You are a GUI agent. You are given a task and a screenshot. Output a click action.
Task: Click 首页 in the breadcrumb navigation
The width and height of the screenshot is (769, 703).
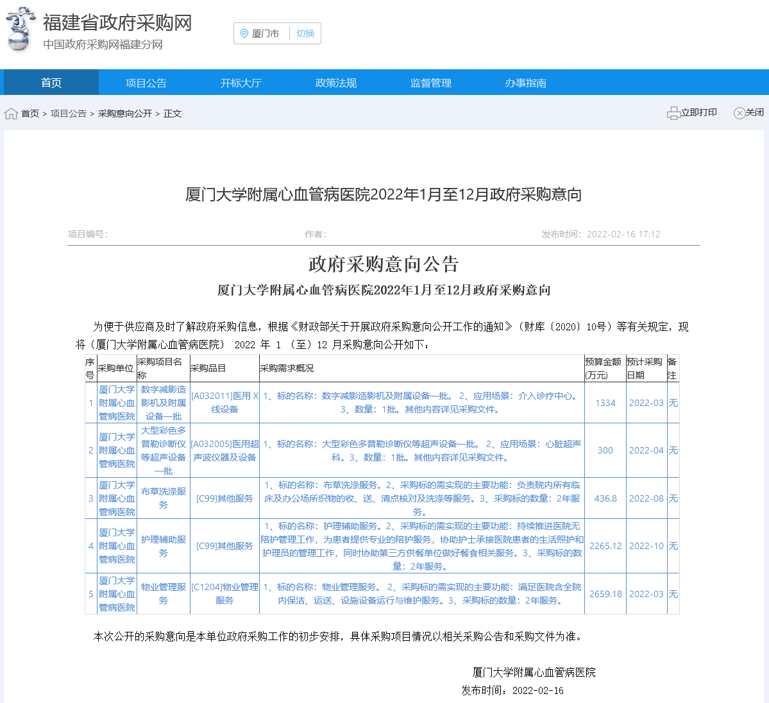[x=29, y=113]
